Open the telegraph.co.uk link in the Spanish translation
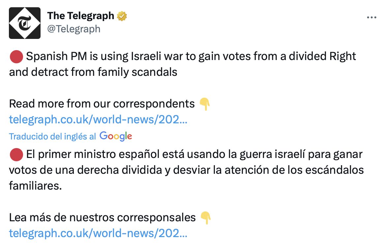Screen dimensions: 383x246 (x=98, y=233)
